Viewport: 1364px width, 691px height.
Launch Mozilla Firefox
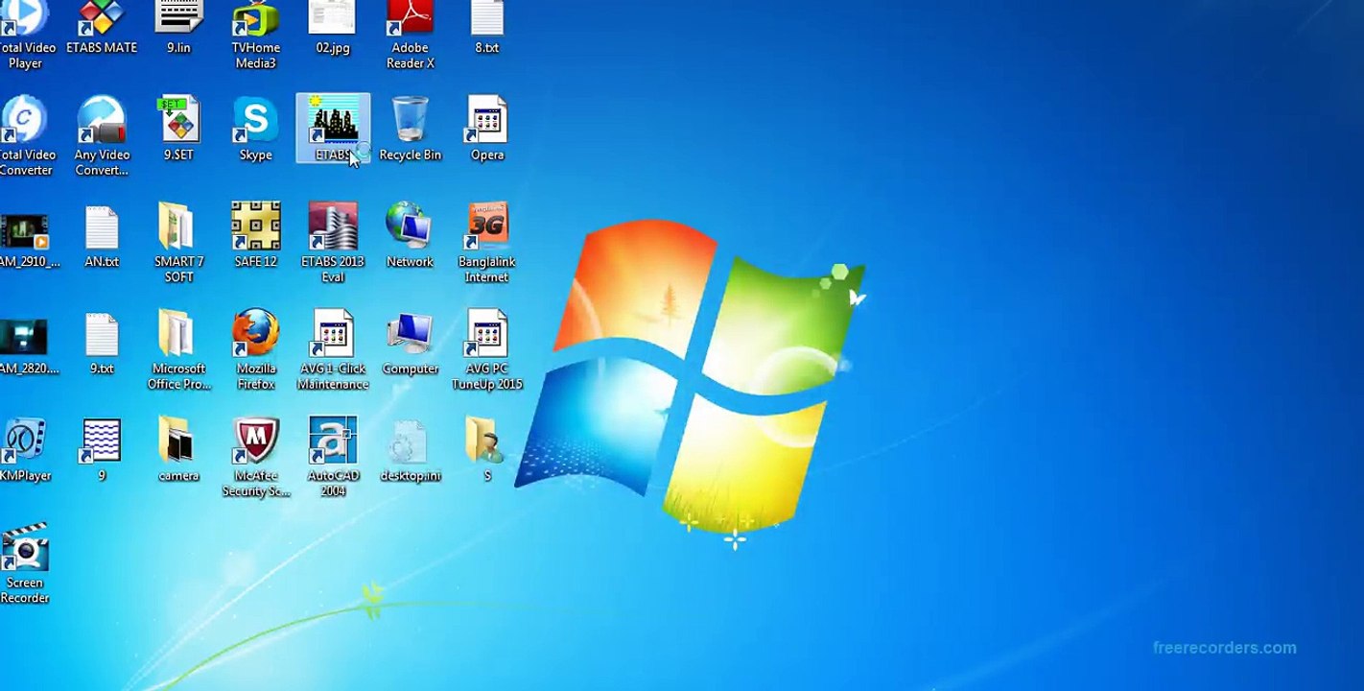coord(256,350)
